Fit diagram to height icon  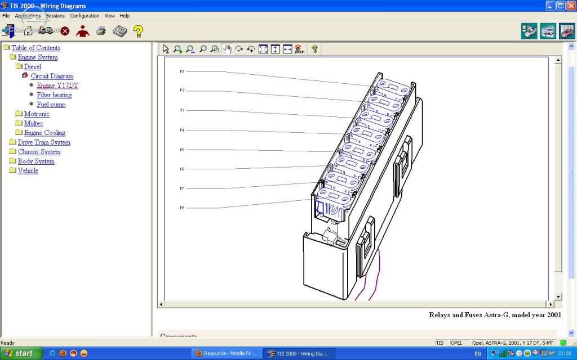pyautogui.click(x=275, y=49)
